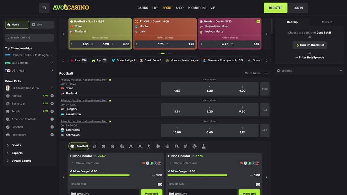
Task: Open the Match Winner market dropdown
Action: pos(256,73)
